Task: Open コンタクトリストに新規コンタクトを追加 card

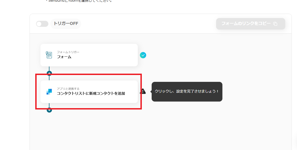Action: coord(89,92)
